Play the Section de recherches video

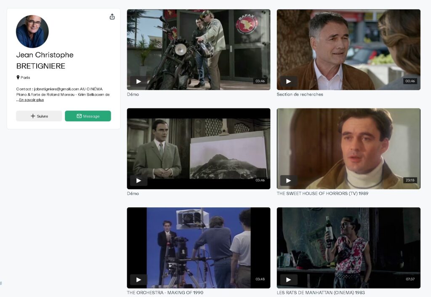[x=288, y=81]
